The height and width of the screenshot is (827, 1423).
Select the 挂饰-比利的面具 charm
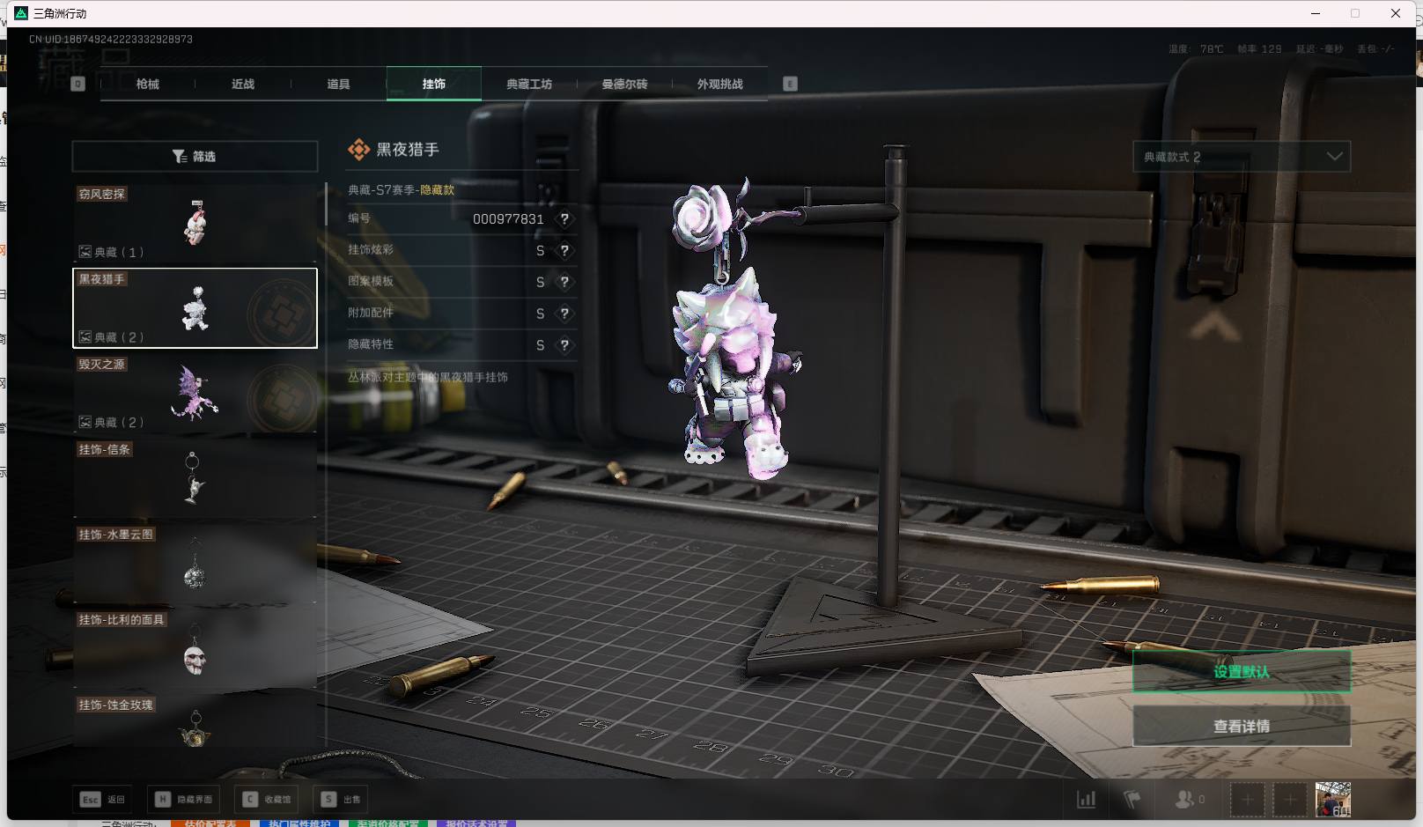[195, 648]
